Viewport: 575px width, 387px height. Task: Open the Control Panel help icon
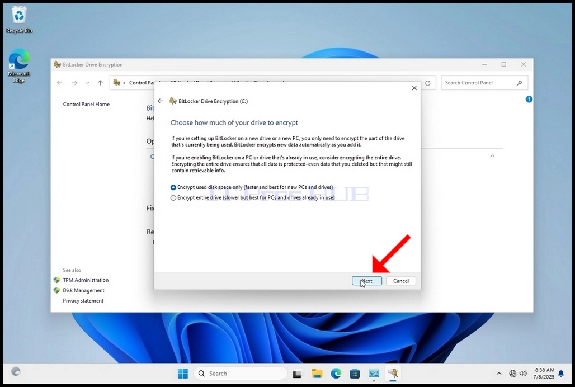point(529,99)
